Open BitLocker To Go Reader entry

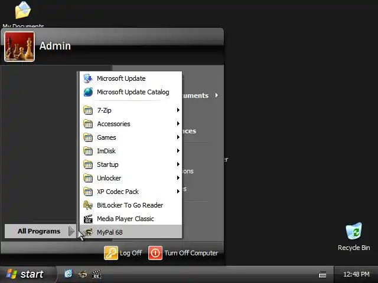[131, 205]
